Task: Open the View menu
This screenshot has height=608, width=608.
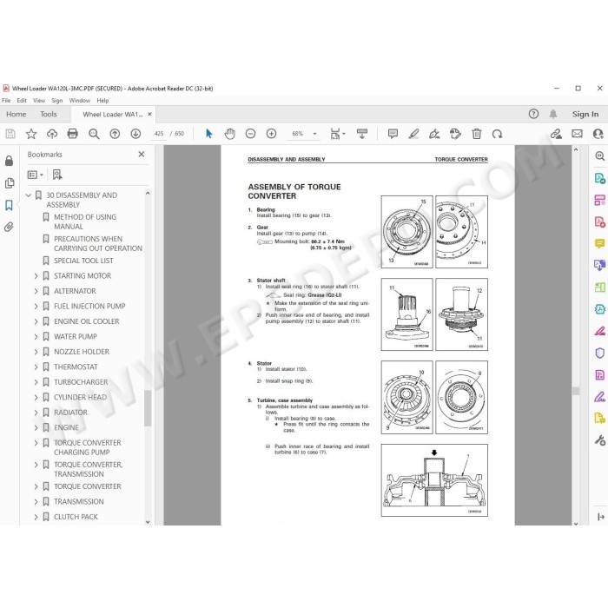Action: [x=39, y=101]
